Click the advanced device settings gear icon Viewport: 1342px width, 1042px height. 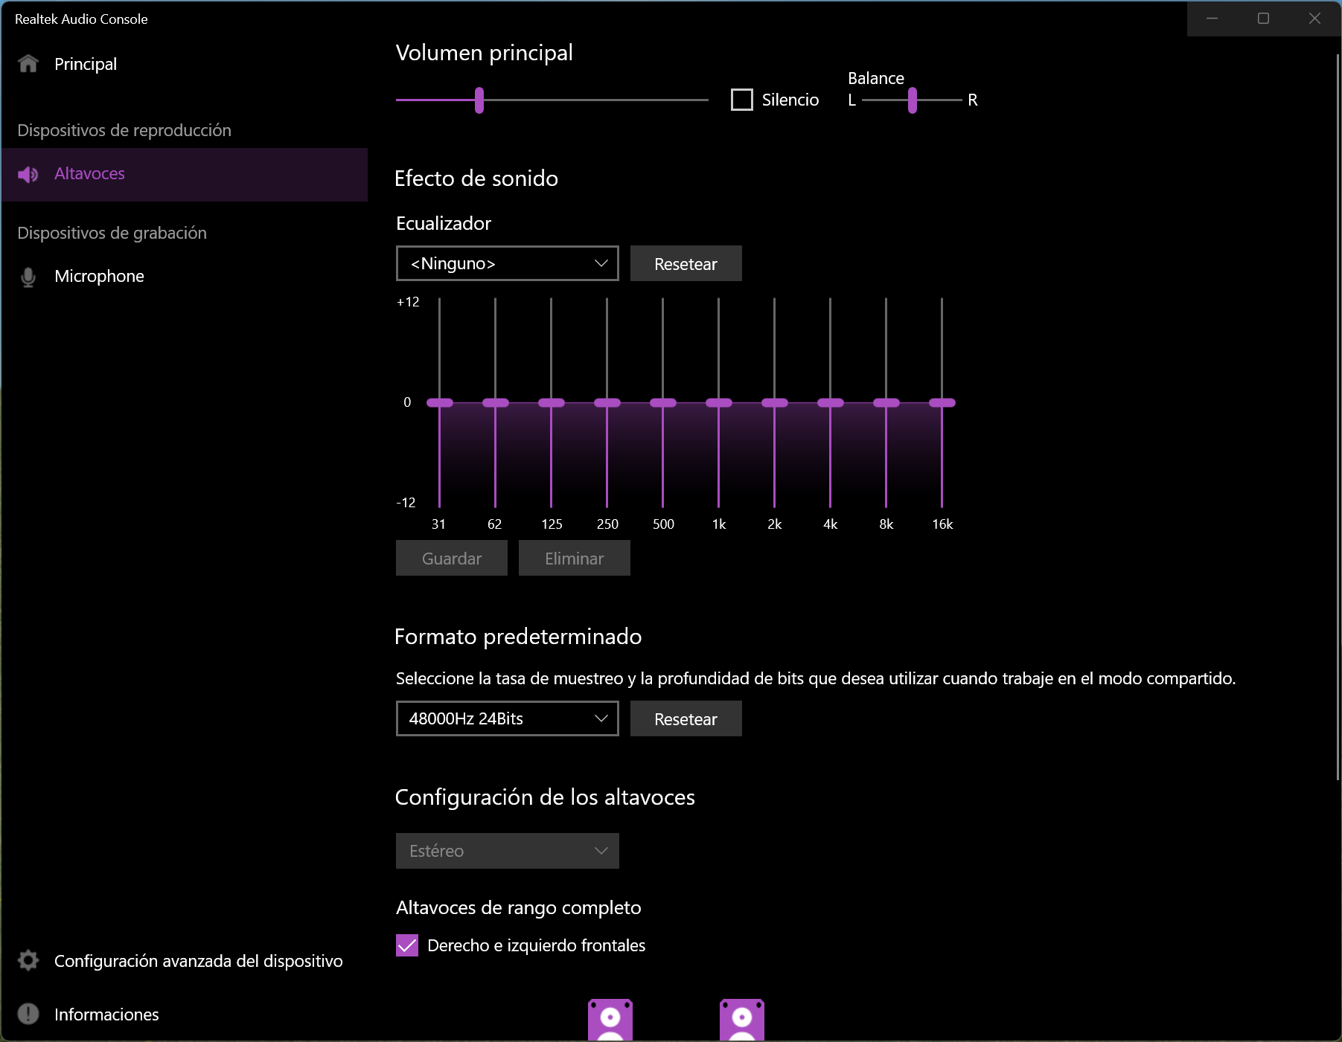click(x=28, y=961)
